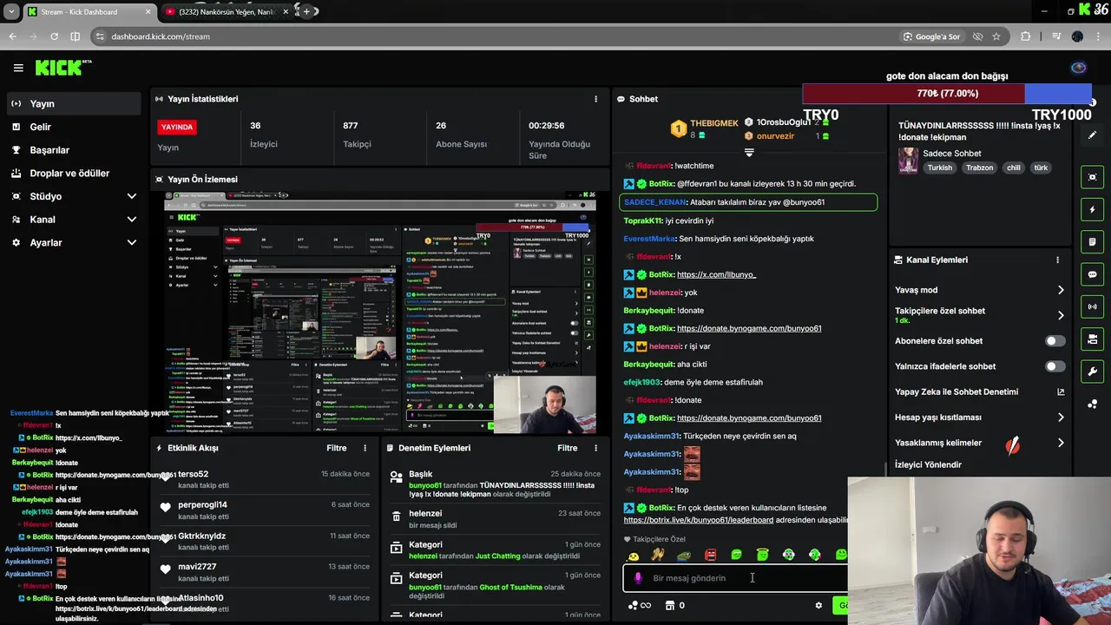
Task: Select the red angry face emote
Action: click(x=711, y=556)
